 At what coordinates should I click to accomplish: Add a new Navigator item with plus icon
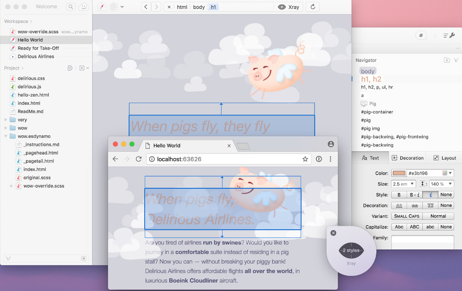447,60
